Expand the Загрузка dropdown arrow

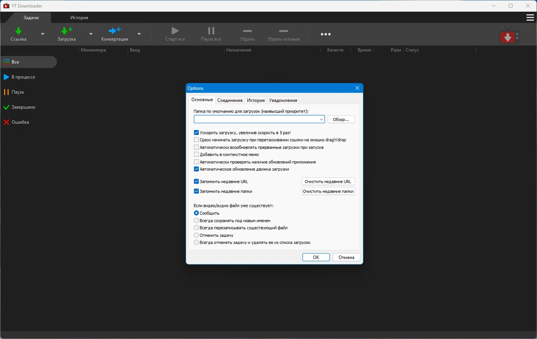91,34
